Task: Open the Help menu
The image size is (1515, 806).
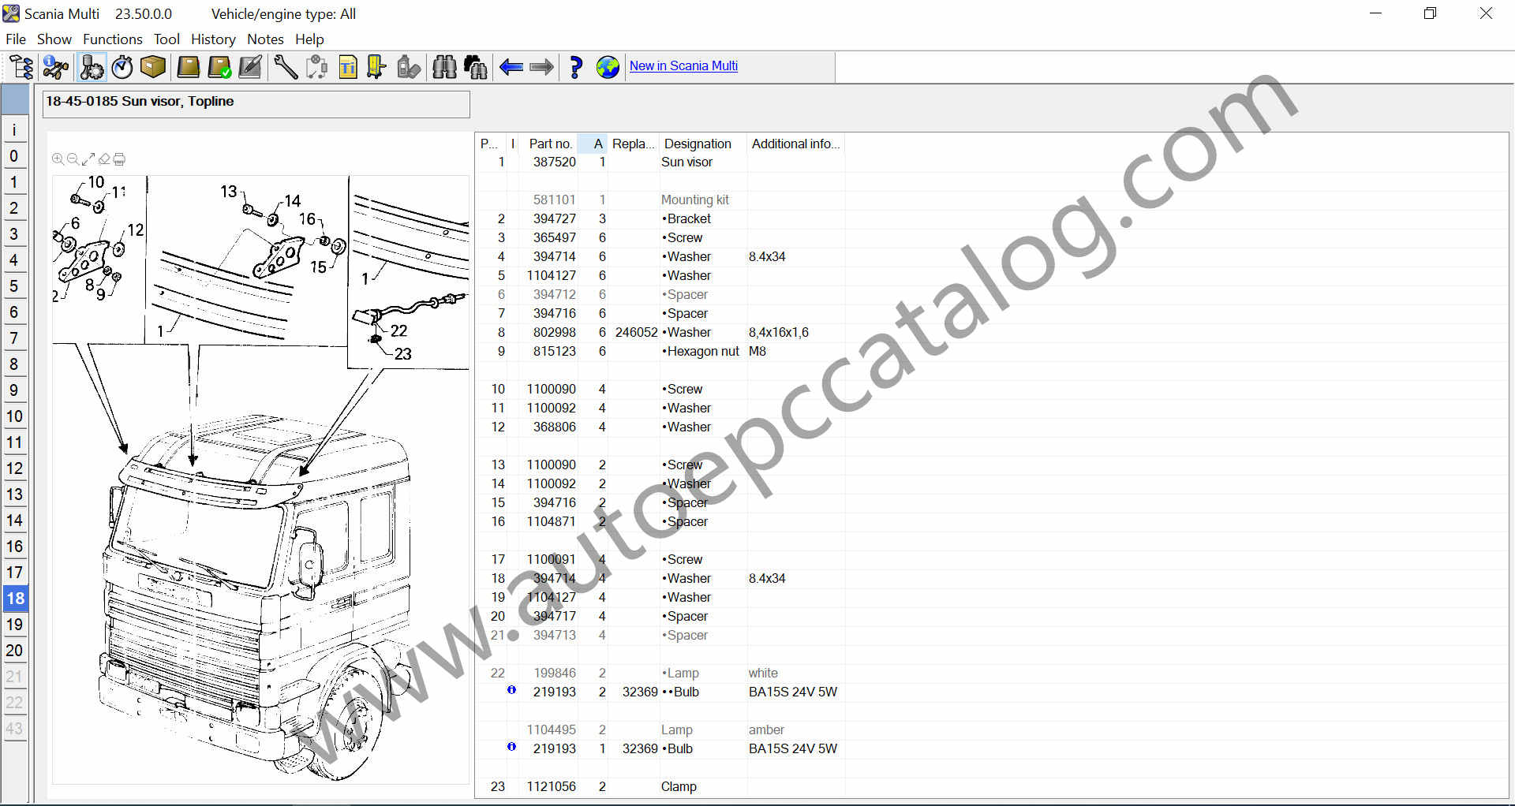Action: [309, 39]
